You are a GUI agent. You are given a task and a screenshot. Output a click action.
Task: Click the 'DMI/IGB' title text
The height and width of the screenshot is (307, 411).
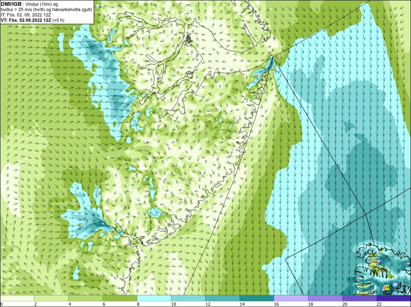point(11,4)
